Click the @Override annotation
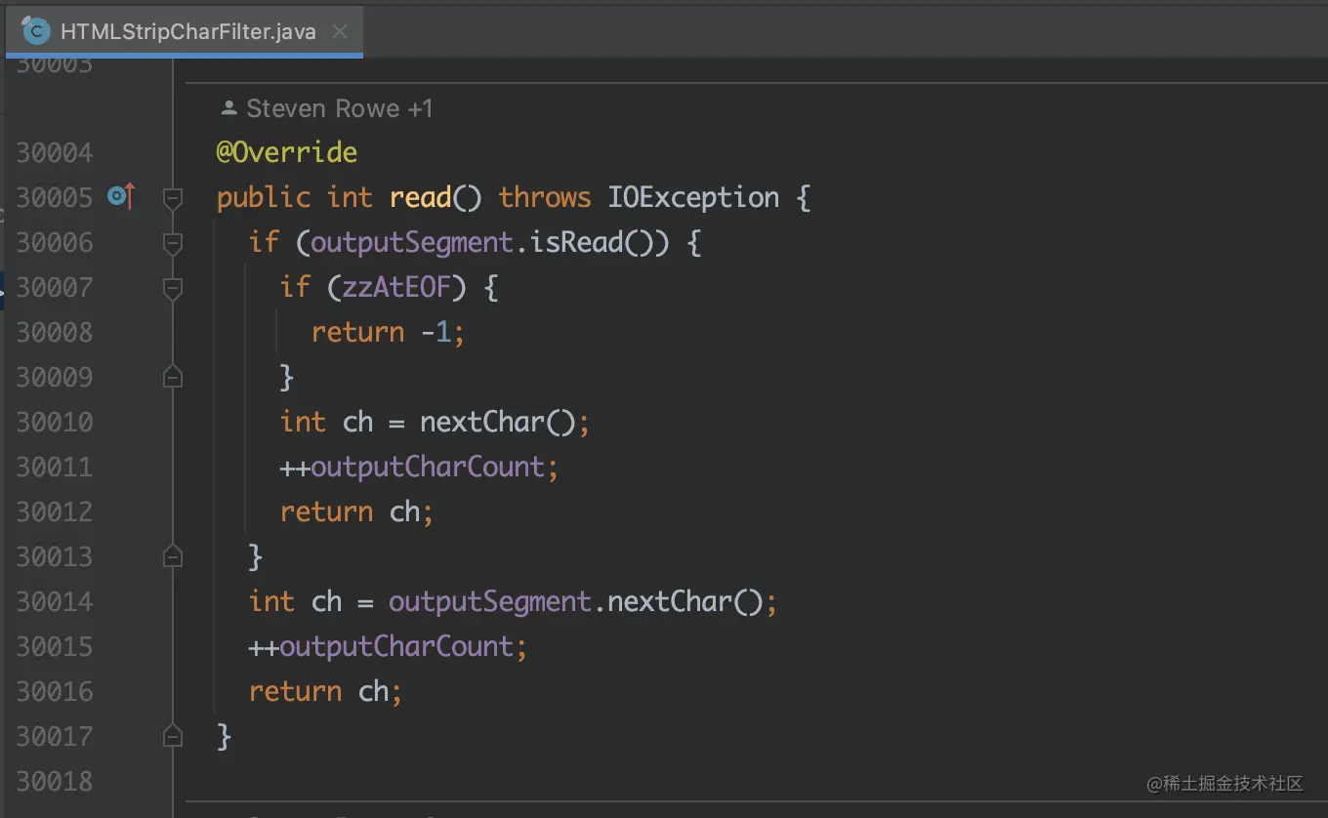The image size is (1328, 818). (x=287, y=152)
